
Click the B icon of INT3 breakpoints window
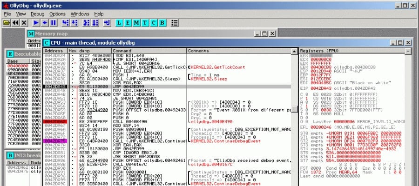click(10, 155)
